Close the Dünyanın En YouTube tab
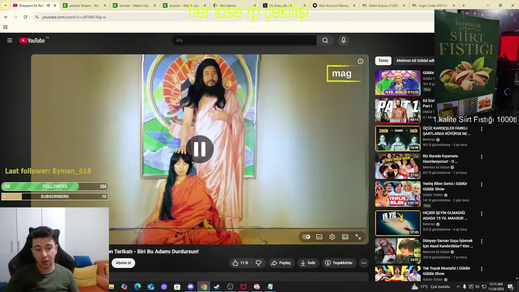This screenshot has height=292, width=519. pyautogui.click(x=55, y=6)
